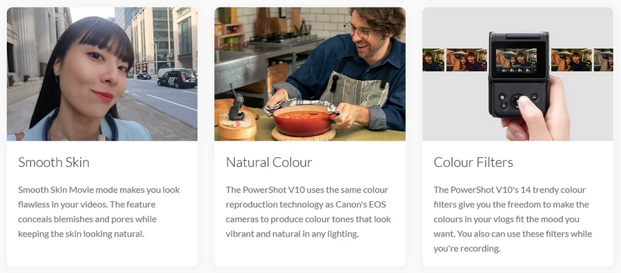
Task: Click the camera's center control dial
Action: pos(516,101)
